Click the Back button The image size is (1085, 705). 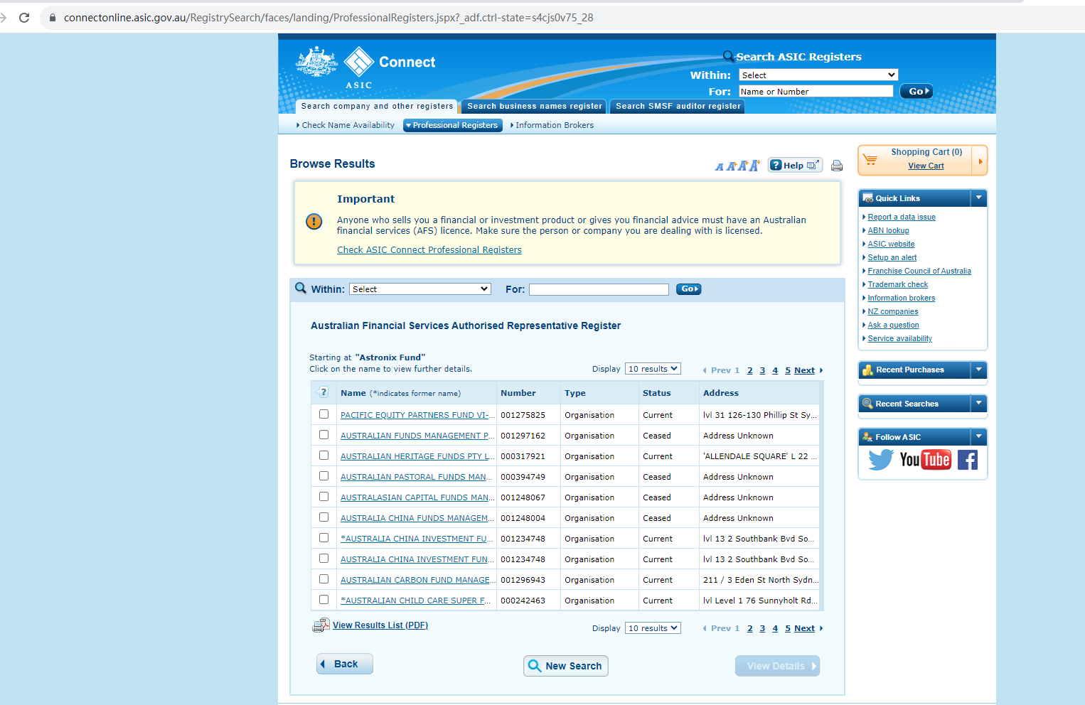[345, 664]
